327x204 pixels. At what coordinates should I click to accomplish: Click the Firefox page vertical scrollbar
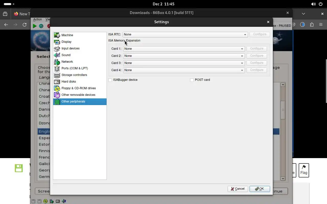tap(326, 81)
